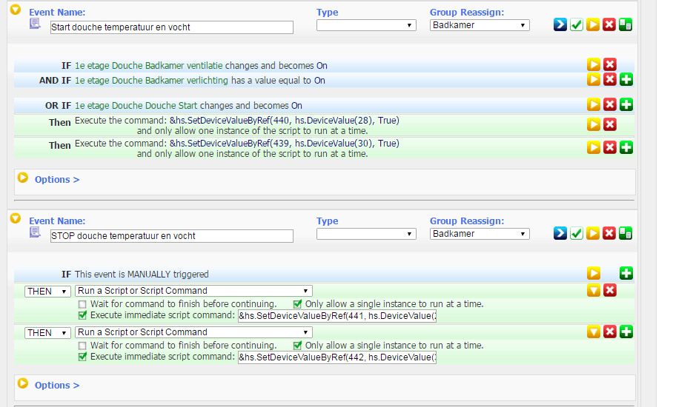Delete the ventilatie changes IF trigger
The height and width of the screenshot is (407, 673).
610,64
